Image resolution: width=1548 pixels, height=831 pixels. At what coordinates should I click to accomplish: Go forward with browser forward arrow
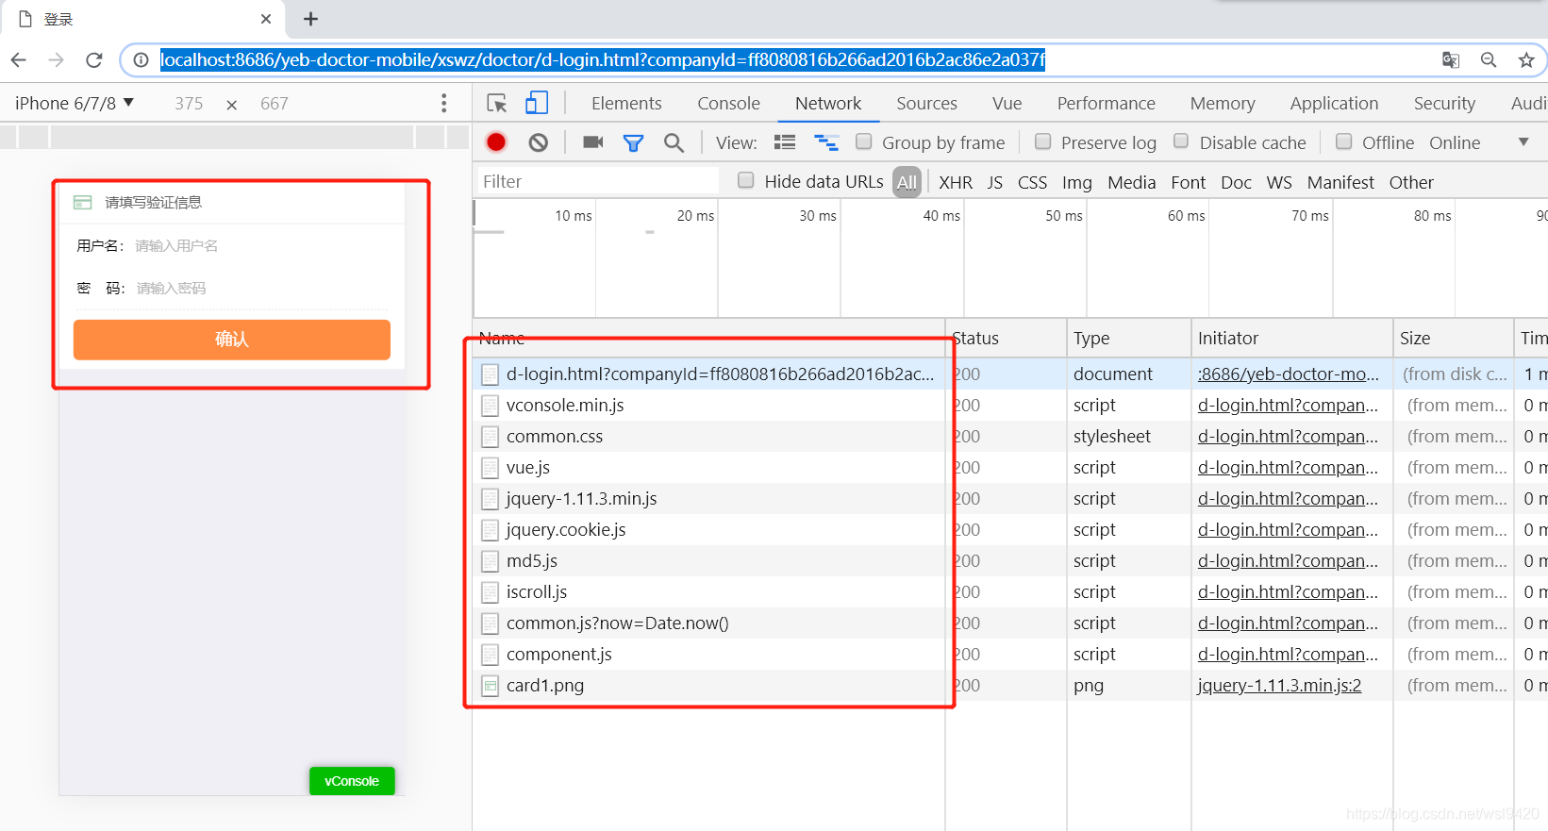point(57,60)
